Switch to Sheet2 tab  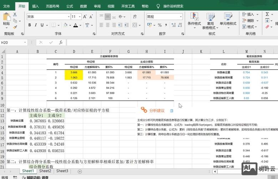[45, 171]
